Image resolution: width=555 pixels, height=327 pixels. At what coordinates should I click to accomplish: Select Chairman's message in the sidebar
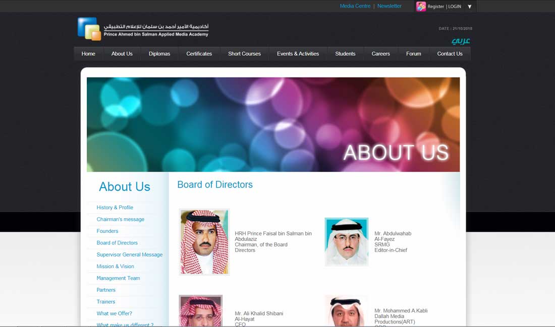pos(121,219)
